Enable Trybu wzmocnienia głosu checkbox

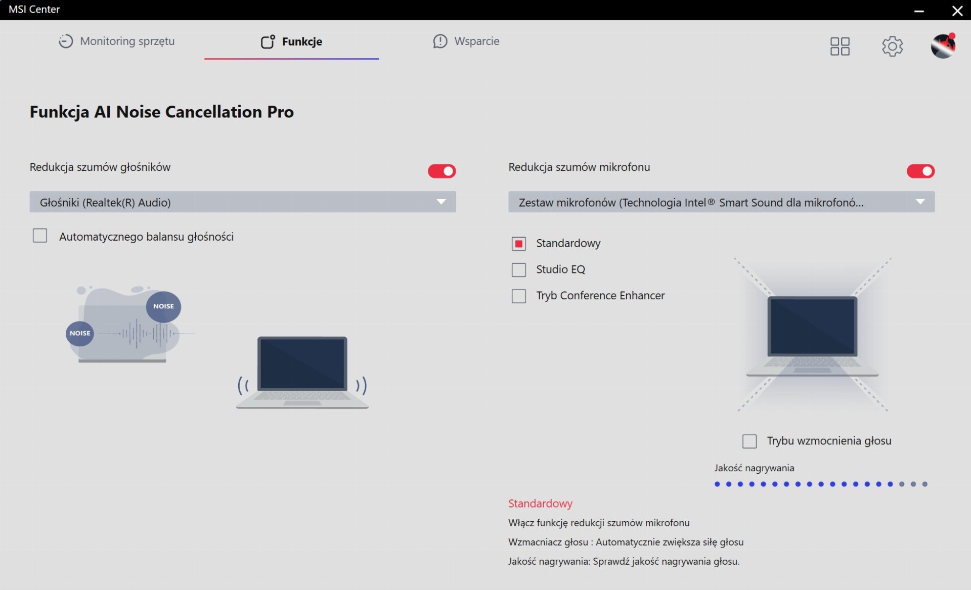pyautogui.click(x=749, y=441)
